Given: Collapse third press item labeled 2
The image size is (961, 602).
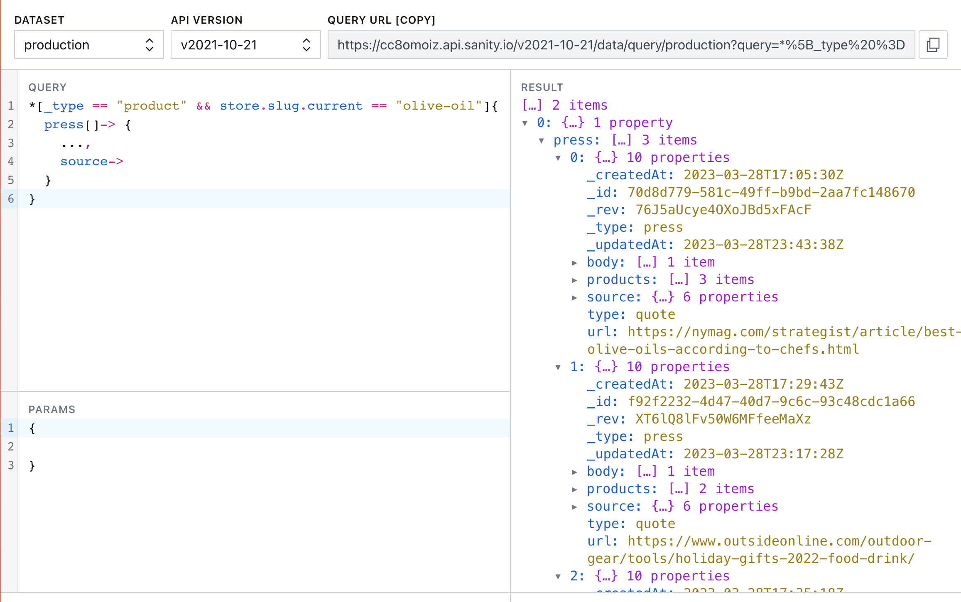Looking at the screenshot, I should 558,576.
